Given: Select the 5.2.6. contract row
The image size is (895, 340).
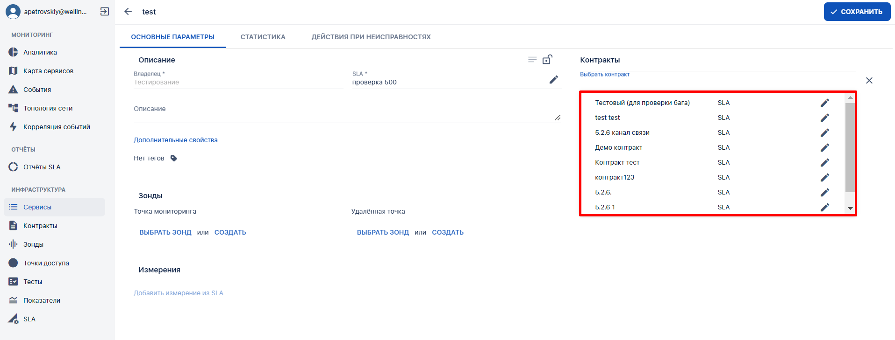Looking at the screenshot, I should tap(714, 192).
